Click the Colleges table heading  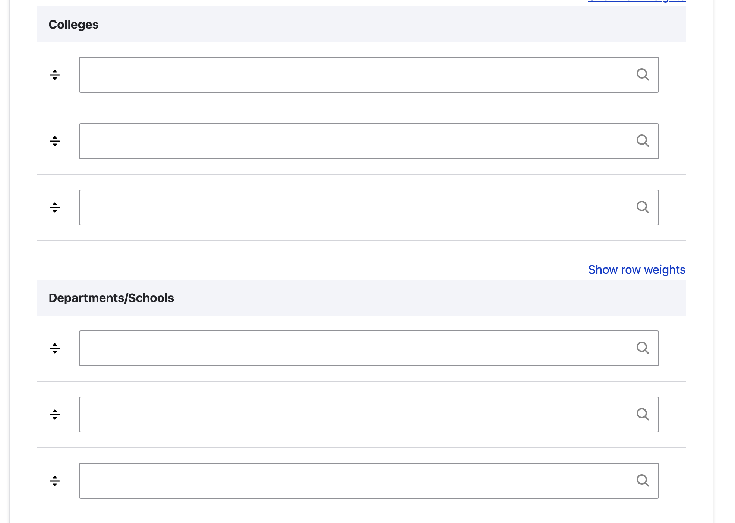[73, 25]
